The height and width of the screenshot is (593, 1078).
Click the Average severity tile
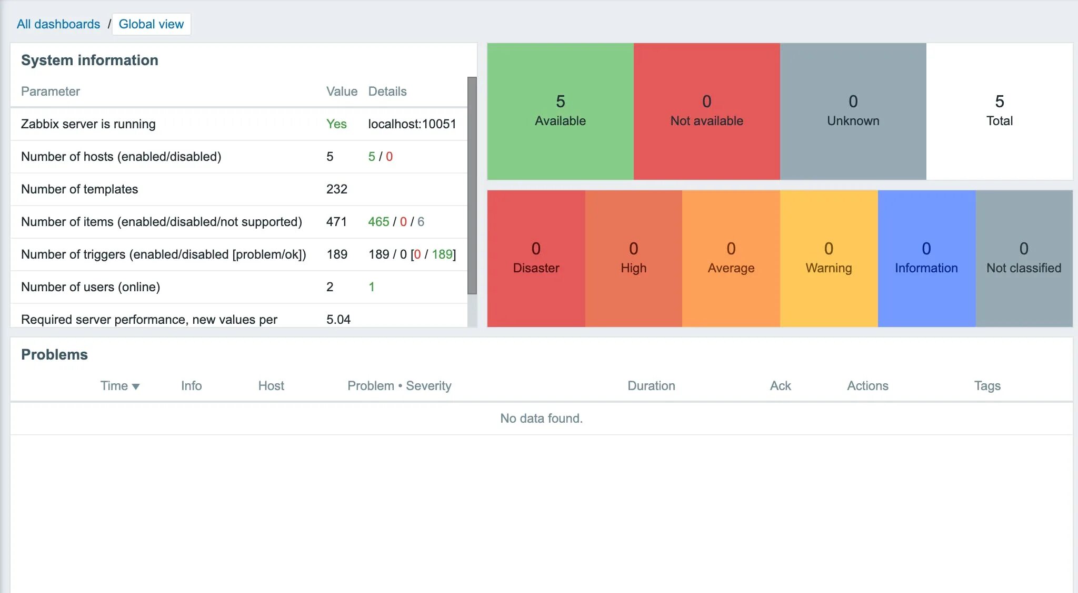pos(731,258)
